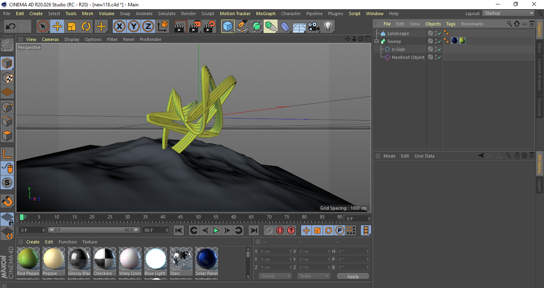544x288 pixels.
Task: Select the Live Selection tool
Action: point(43,27)
